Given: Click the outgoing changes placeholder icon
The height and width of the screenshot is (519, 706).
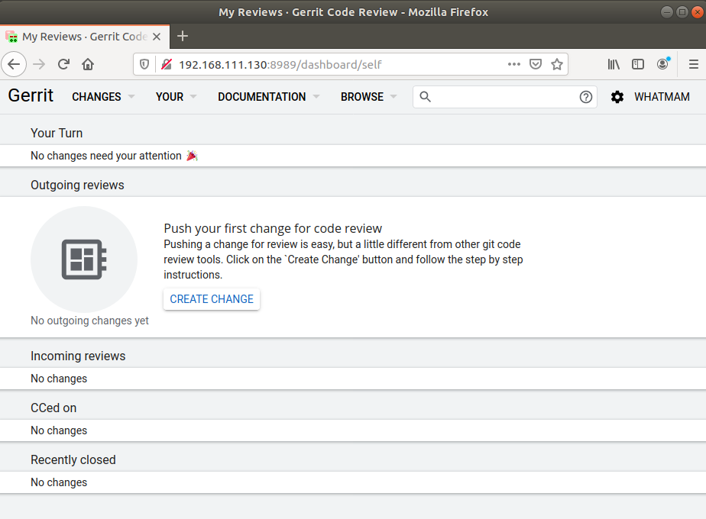Looking at the screenshot, I should pos(84,259).
